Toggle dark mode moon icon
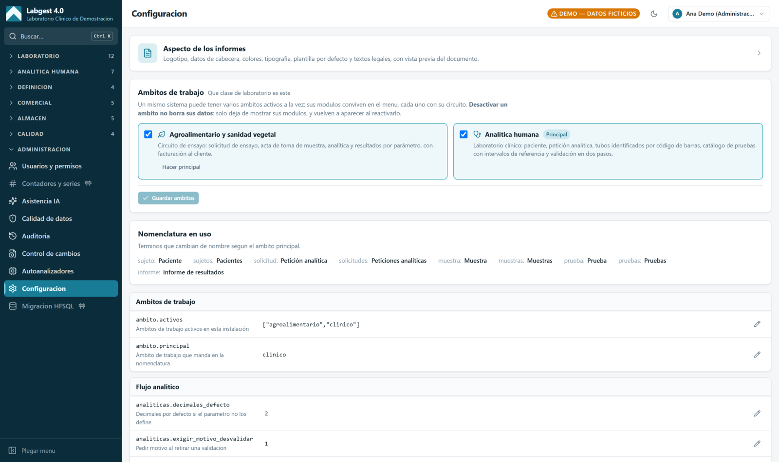Viewport: 779px width, 462px height. [x=654, y=14]
